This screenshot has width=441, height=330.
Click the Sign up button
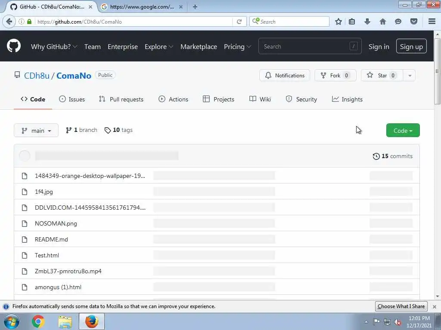coord(411,46)
